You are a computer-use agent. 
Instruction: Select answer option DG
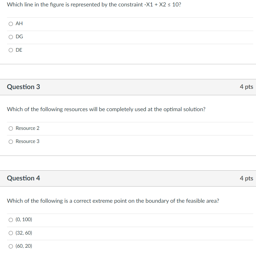[x=10, y=37]
